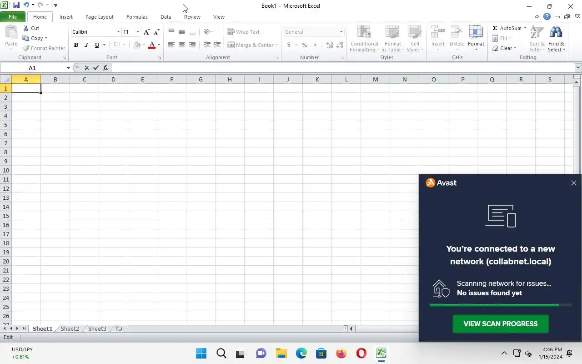Expand the formula bar
582x364 pixels.
pyautogui.click(x=578, y=68)
